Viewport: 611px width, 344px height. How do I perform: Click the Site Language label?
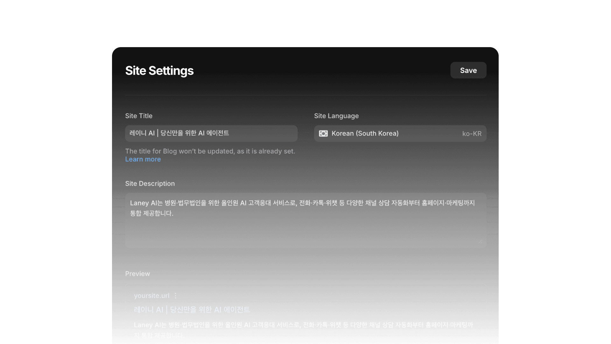(336, 116)
